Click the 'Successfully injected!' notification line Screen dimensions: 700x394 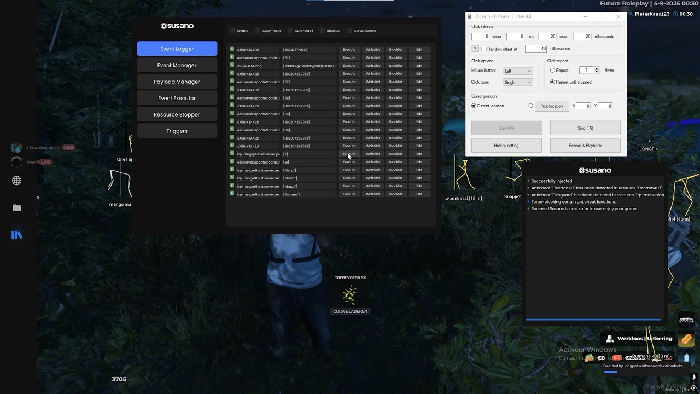[552, 181]
